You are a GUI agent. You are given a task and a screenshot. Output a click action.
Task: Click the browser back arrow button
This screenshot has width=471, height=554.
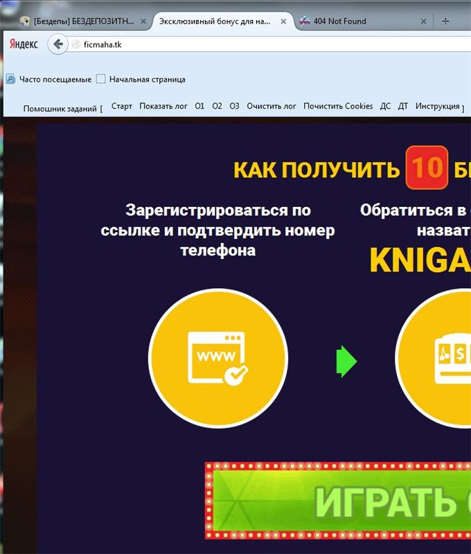pos(58,44)
